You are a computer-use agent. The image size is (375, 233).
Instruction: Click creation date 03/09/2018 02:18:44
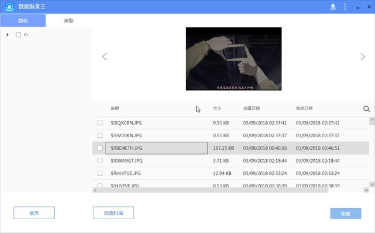pyautogui.click(x=265, y=161)
